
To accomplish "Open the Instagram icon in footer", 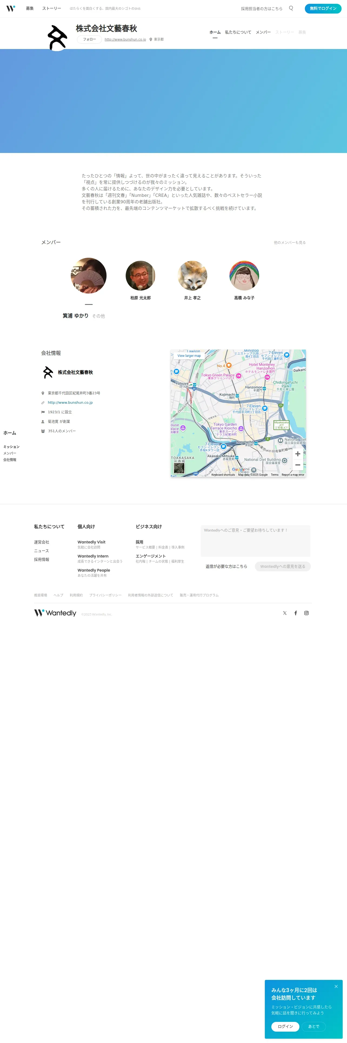I will pyautogui.click(x=307, y=613).
